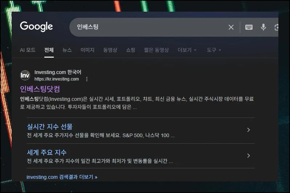Switch to the 이미지 tab
Viewport: 290px width, 193px height.
coord(87,50)
